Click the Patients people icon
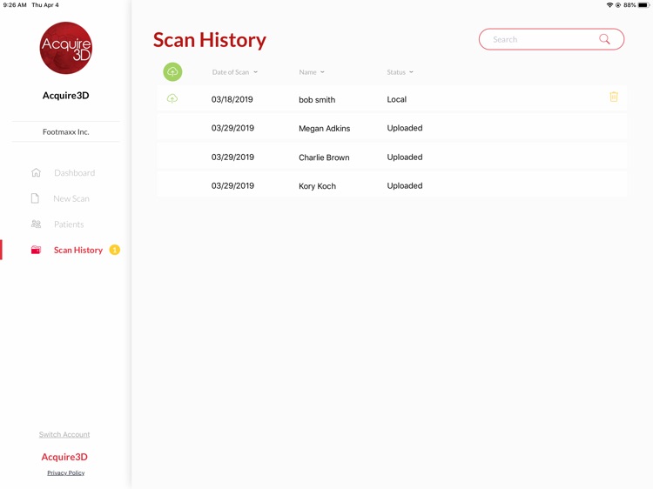Screen dimensions: 653x489 click(37, 224)
